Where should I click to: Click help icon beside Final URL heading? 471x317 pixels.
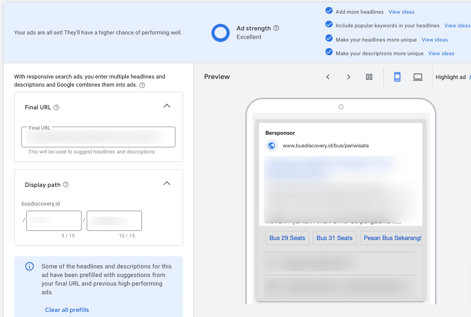(x=56, y=107)
